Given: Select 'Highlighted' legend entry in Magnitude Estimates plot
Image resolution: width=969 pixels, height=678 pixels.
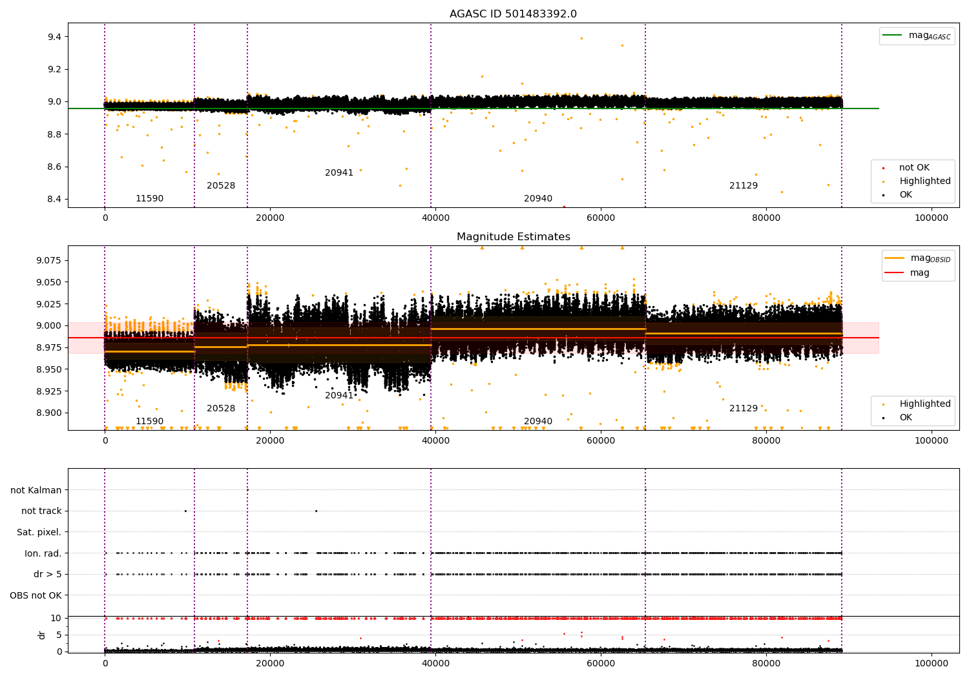Looking at the screenshot, I should [925, 404].
